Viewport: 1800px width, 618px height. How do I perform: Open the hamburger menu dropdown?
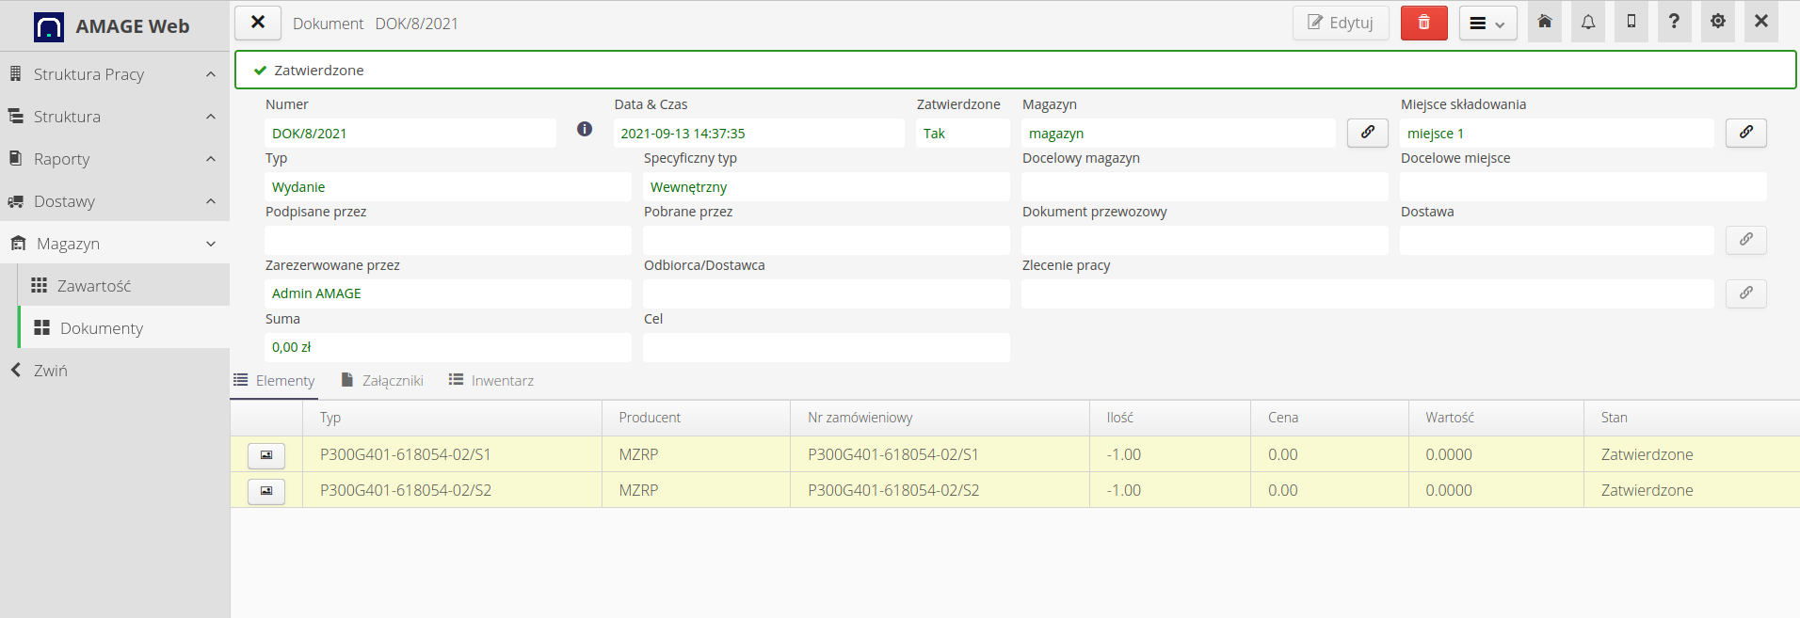(x=1488, y=23)
